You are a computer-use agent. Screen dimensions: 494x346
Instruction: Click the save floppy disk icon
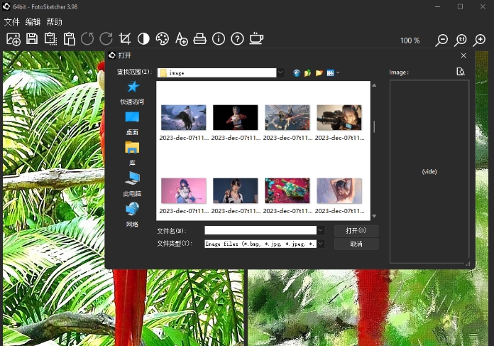click(32, 40)
